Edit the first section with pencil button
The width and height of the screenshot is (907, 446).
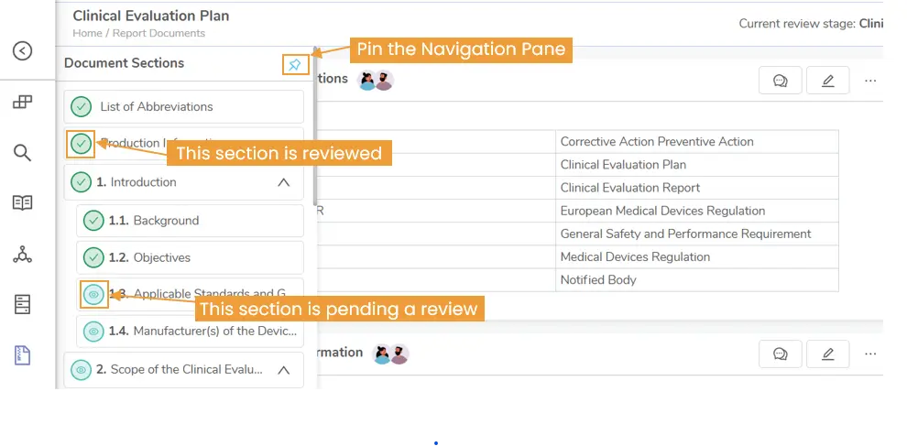coord(827,81)
